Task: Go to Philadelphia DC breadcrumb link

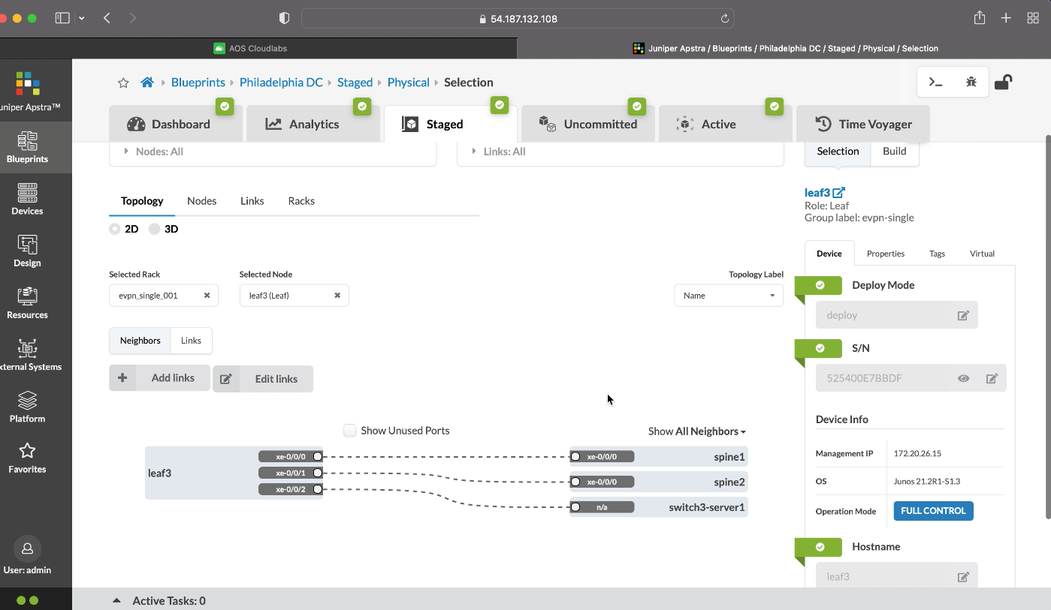Action: 281,83
